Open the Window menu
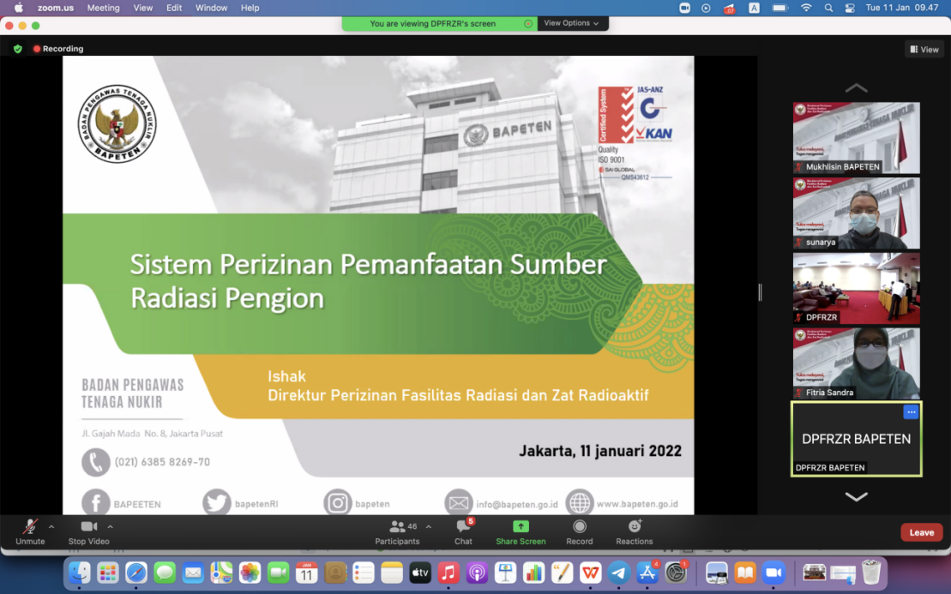951x594 pixels. [211, 8]
